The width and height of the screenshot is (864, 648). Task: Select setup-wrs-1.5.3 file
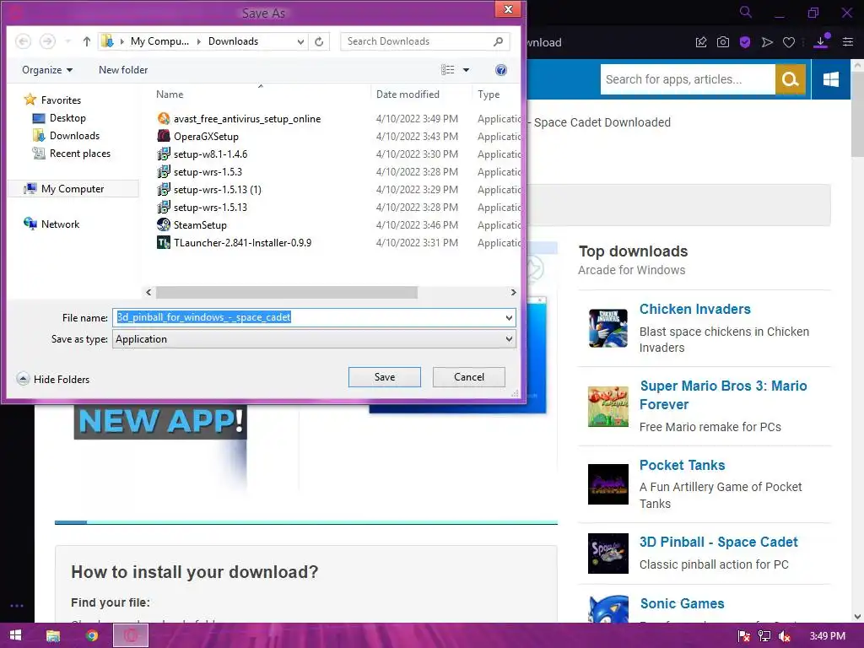tap(208, 172)
